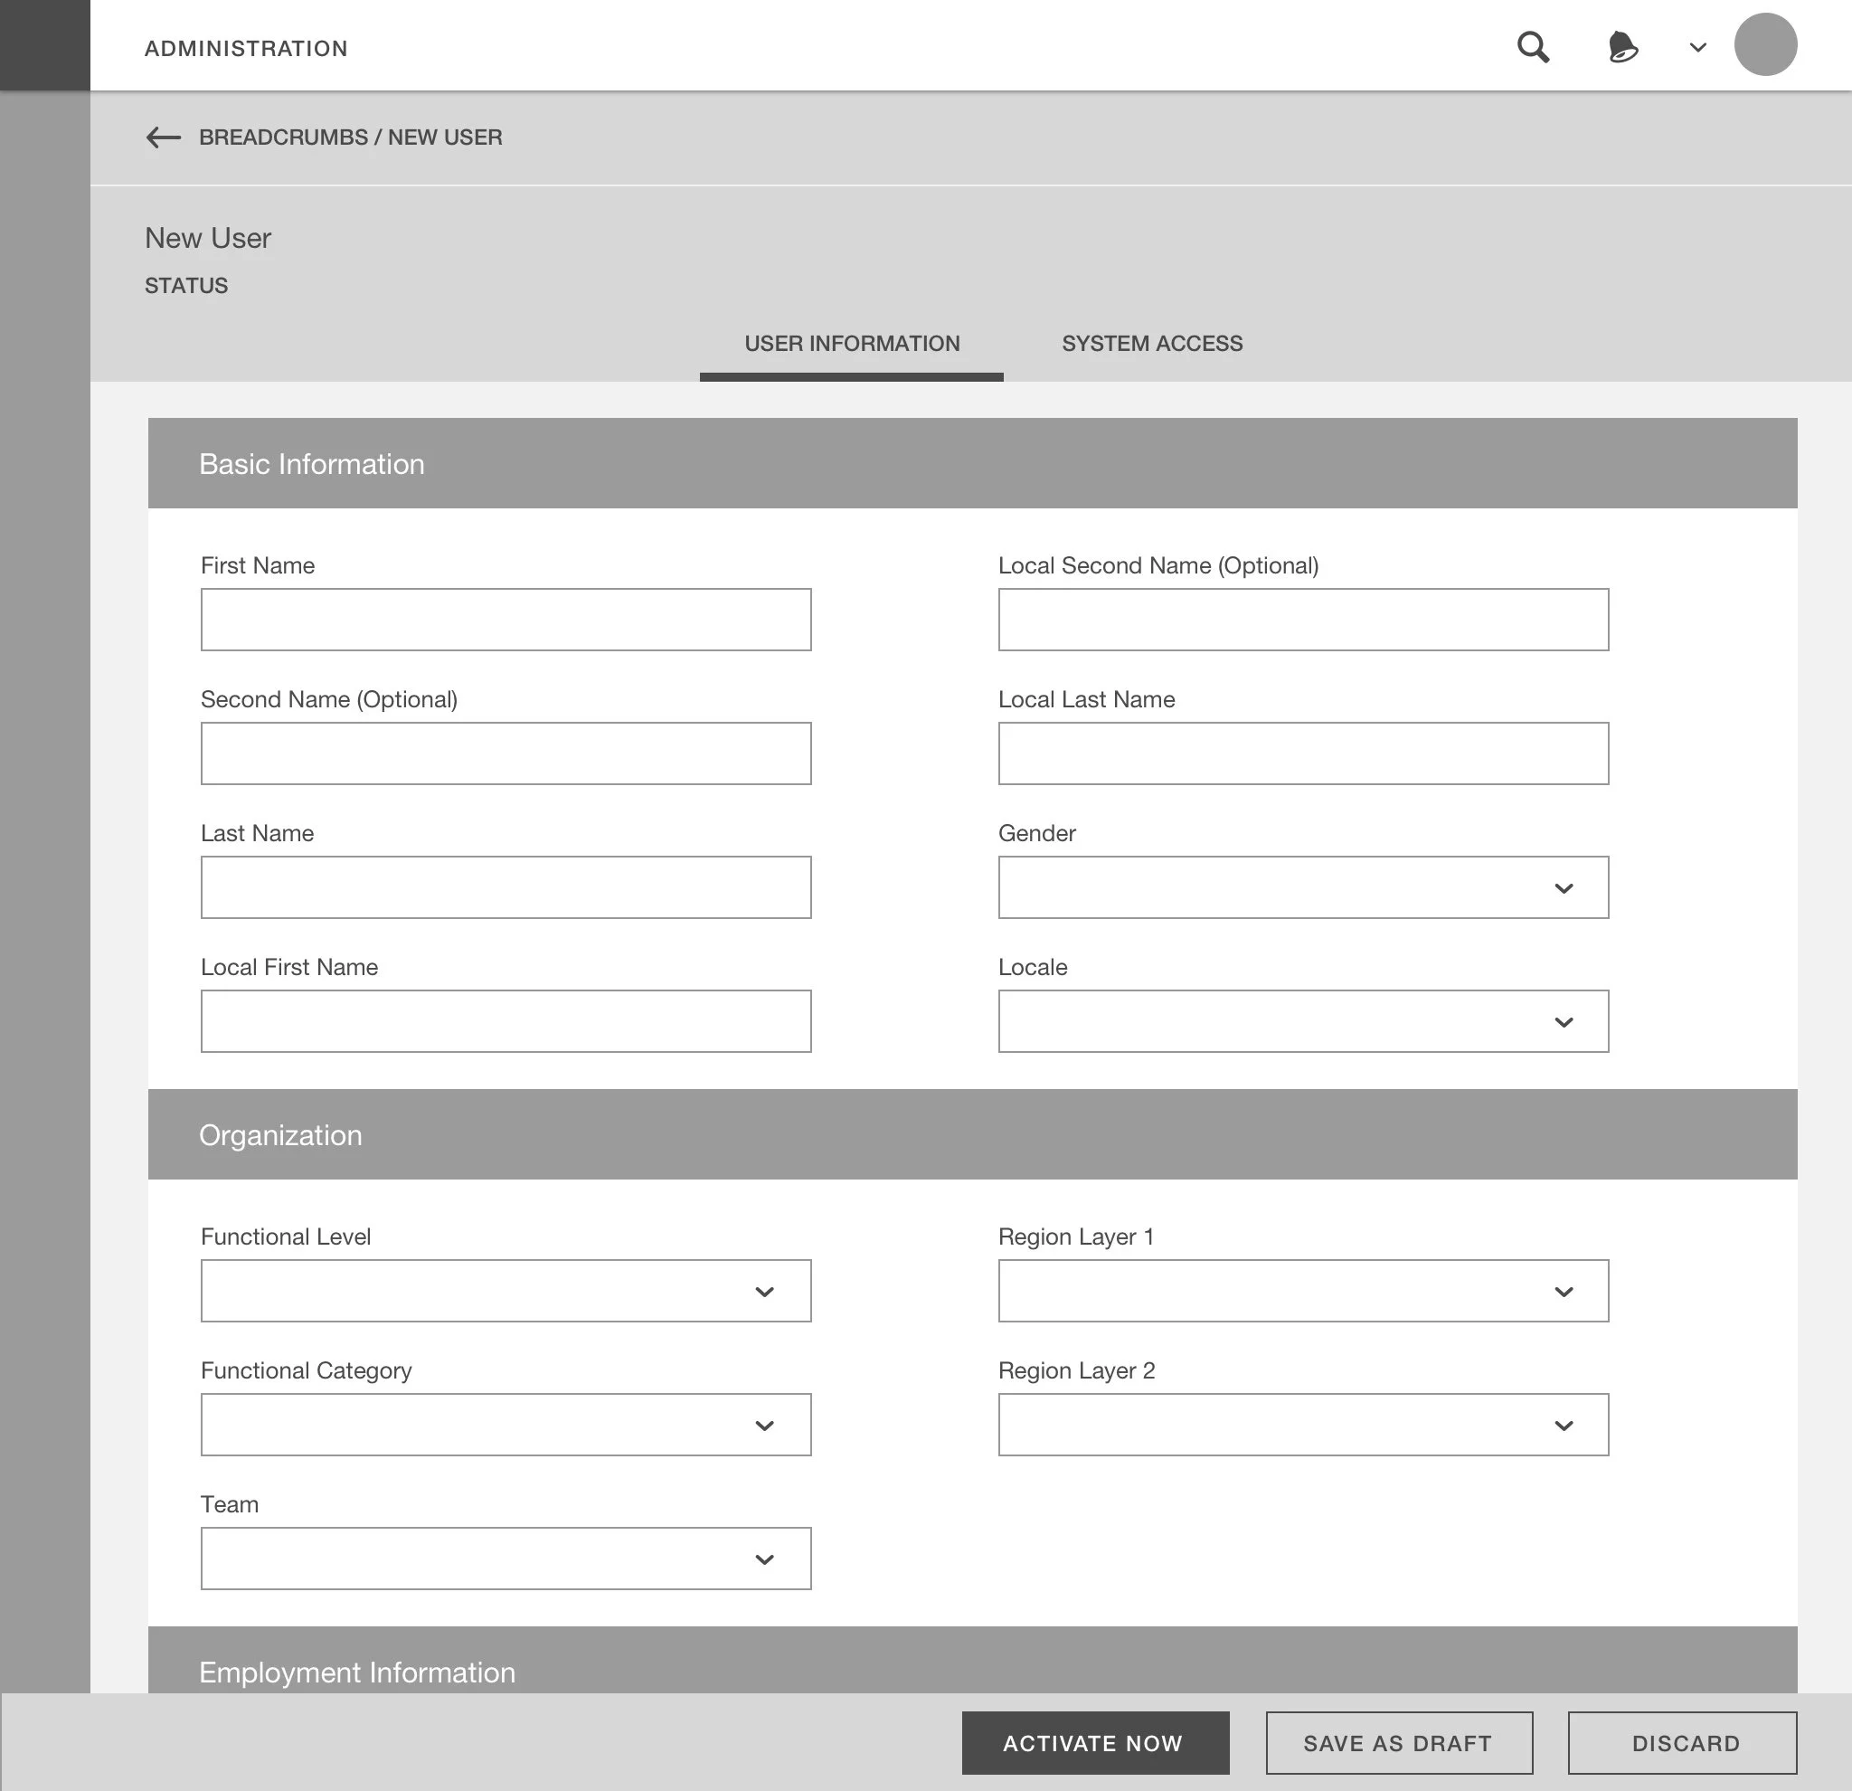Open the Region Layer 1 dropdown
1852x1791 pixels.
1302,1290
